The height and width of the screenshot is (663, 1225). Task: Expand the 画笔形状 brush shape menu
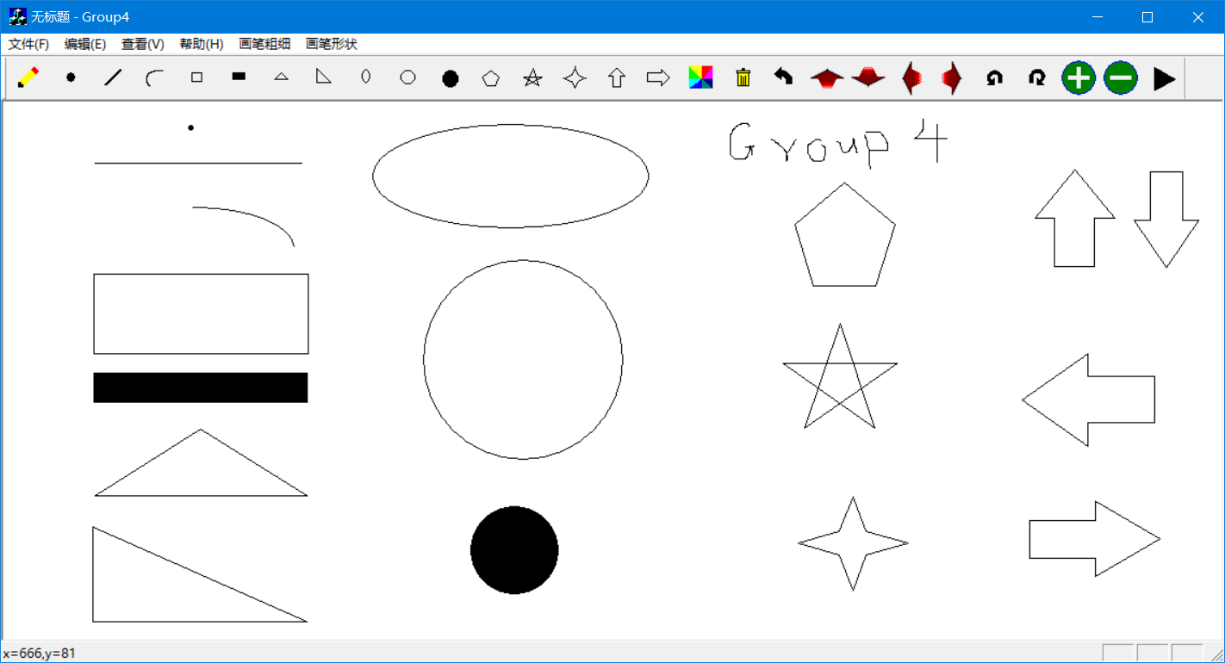(x=332, y=44)
